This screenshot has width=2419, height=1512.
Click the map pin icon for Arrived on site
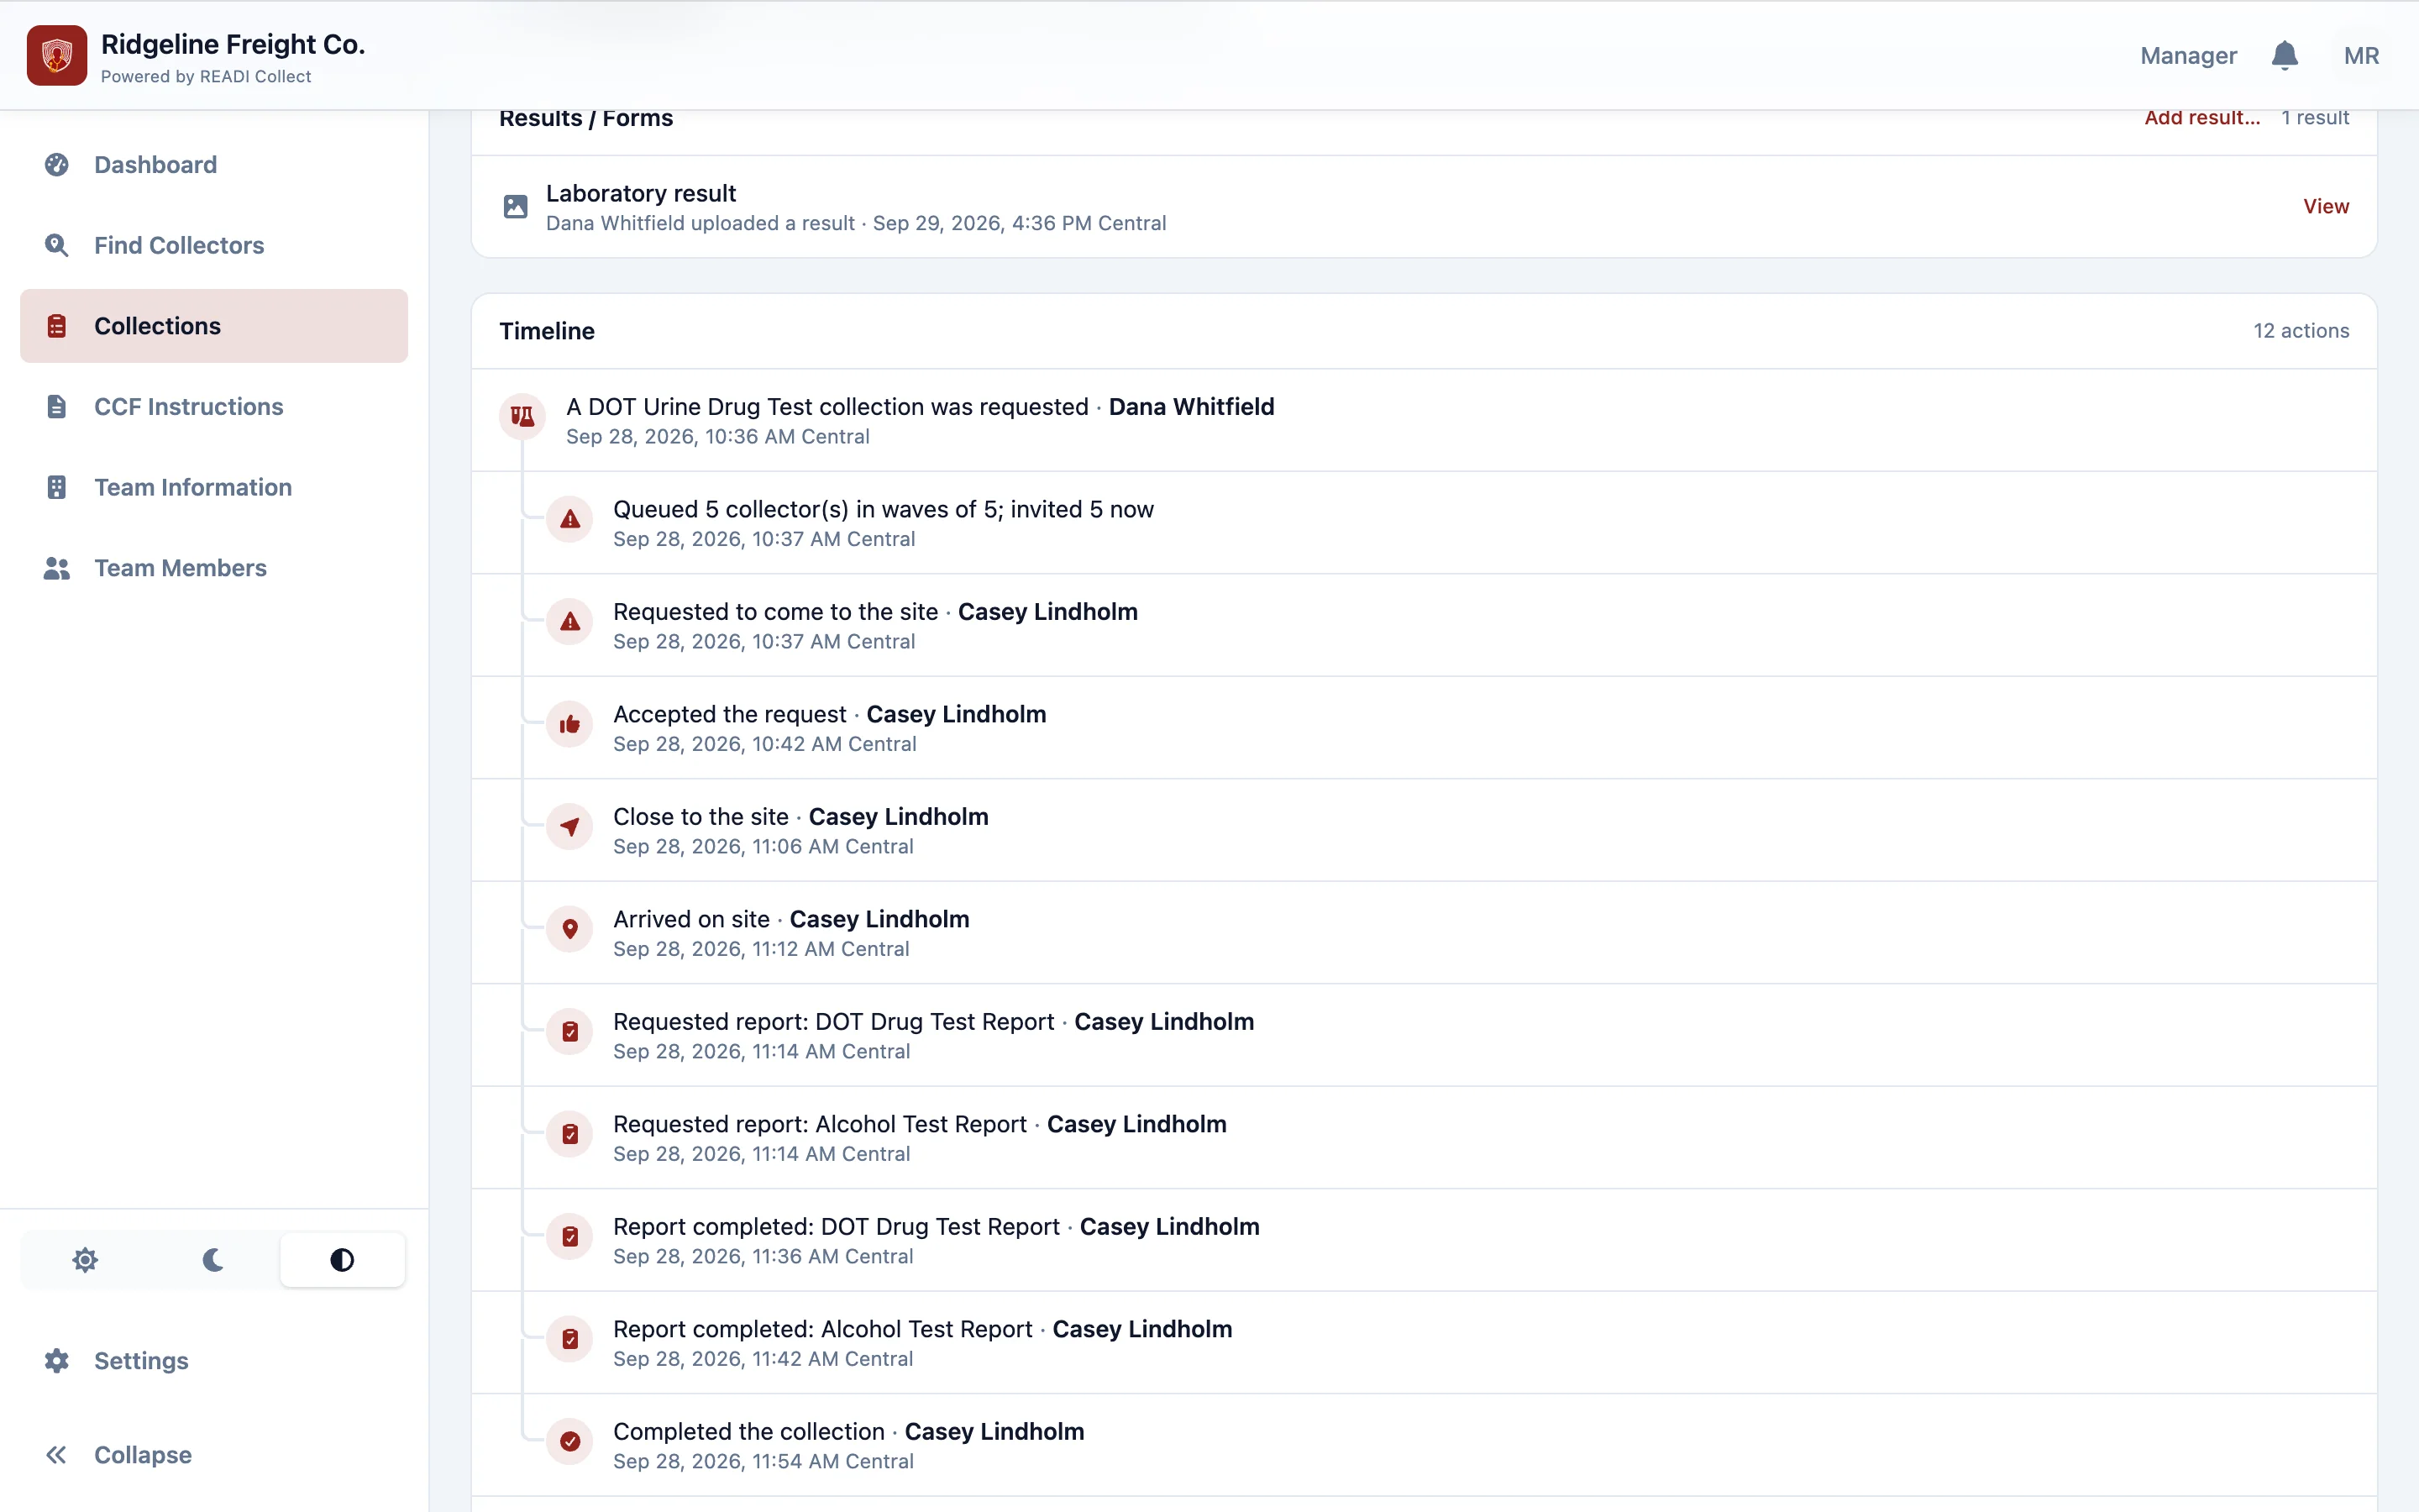(x=569, y=929)
